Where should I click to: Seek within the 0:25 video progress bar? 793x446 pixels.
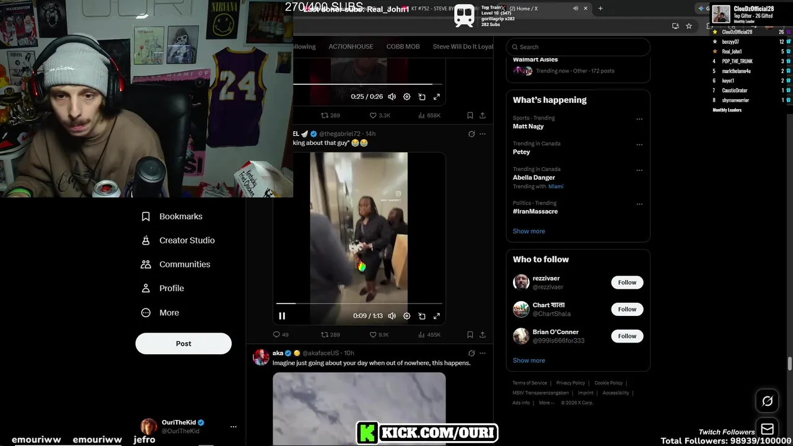[367, 84]
